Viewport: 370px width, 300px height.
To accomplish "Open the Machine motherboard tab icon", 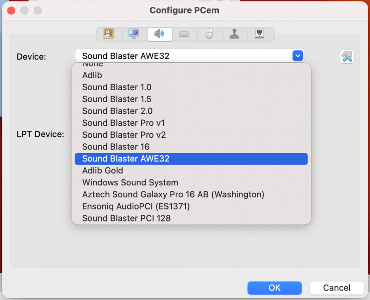I will [x=109, y=34].
